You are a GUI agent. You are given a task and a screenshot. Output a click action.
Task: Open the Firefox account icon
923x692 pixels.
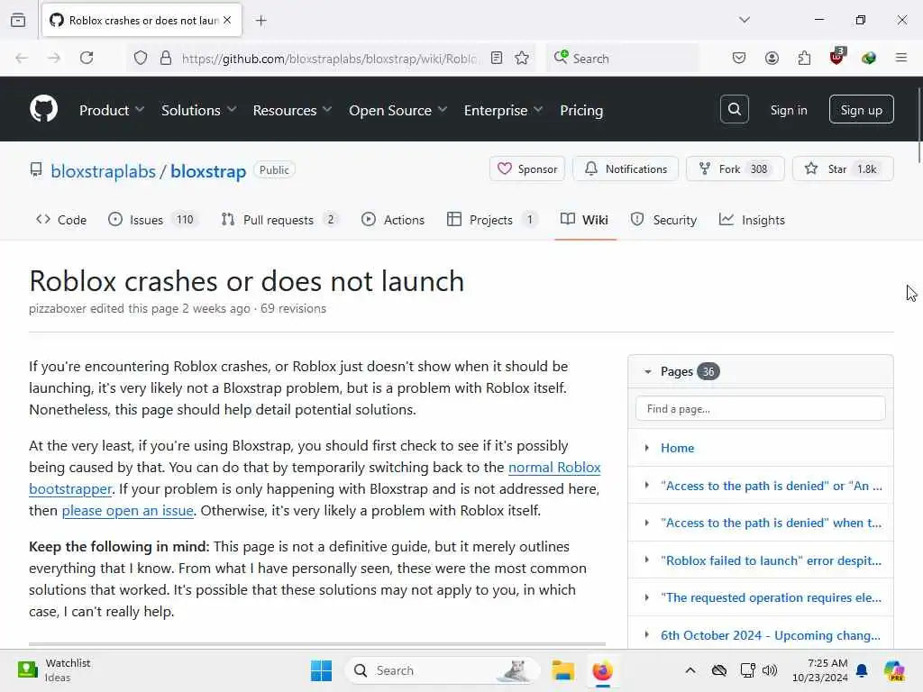click(772, 58)
